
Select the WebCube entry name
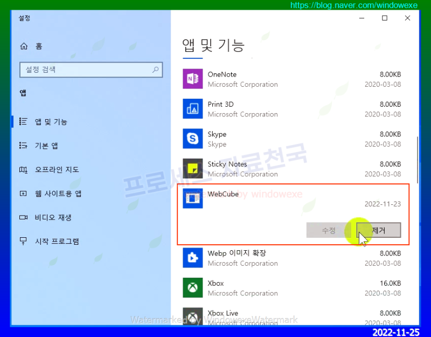(x=223, y=194)
